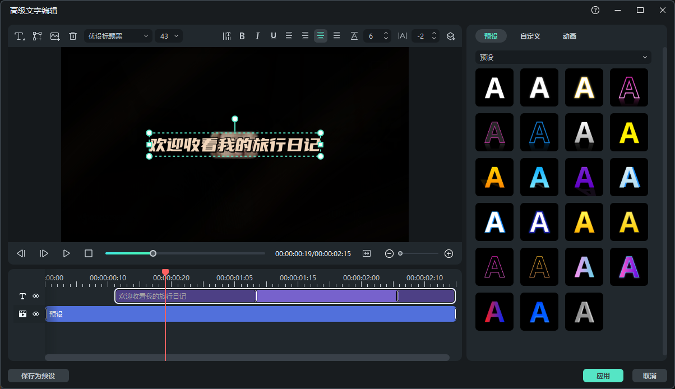Apply bold formatting to the text

click(x=242, y=36)
